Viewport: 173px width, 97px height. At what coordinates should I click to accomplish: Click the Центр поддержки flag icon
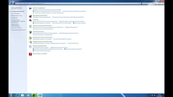click(30, 9)
